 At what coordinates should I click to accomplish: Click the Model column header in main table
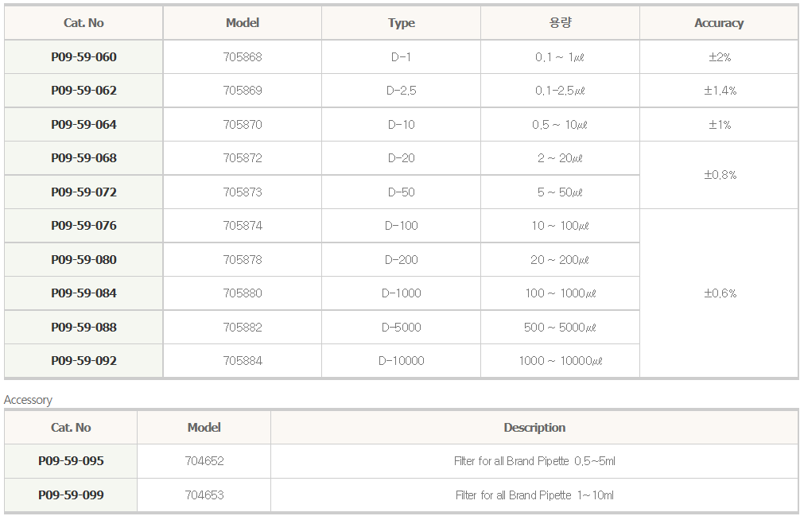click(243, 23)
